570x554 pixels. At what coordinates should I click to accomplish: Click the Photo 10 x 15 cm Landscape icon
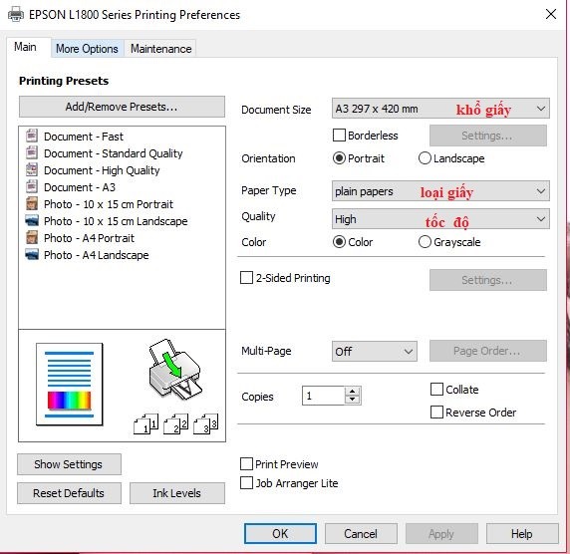point(32,220)
